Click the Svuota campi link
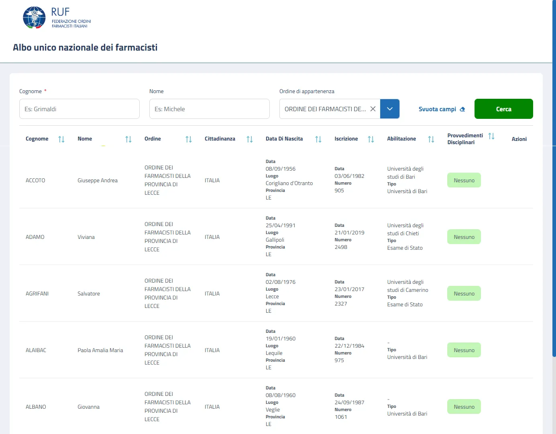Viewport: 556px width, 434px height. coord(442,109)
